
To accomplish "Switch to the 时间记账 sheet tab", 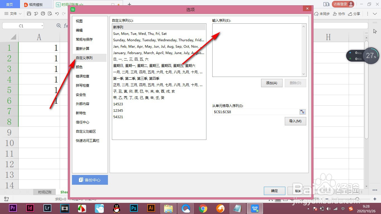I will pyautogui.click(x=44, y=192).
